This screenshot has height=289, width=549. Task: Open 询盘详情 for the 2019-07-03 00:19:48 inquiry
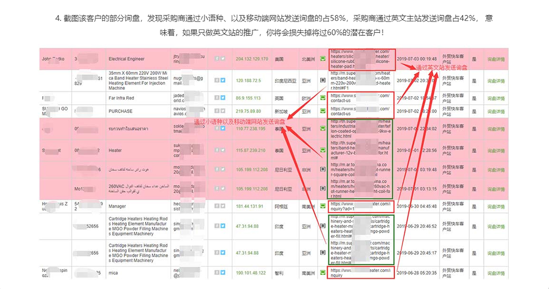496,59
